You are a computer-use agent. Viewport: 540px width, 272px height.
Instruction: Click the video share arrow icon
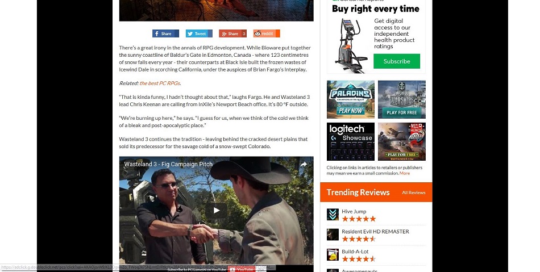(x=304, y=164)
